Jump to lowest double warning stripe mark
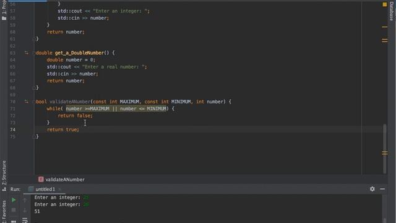Image resolution: width=396 pixels, height=223 pixels. tap(385, 153)
